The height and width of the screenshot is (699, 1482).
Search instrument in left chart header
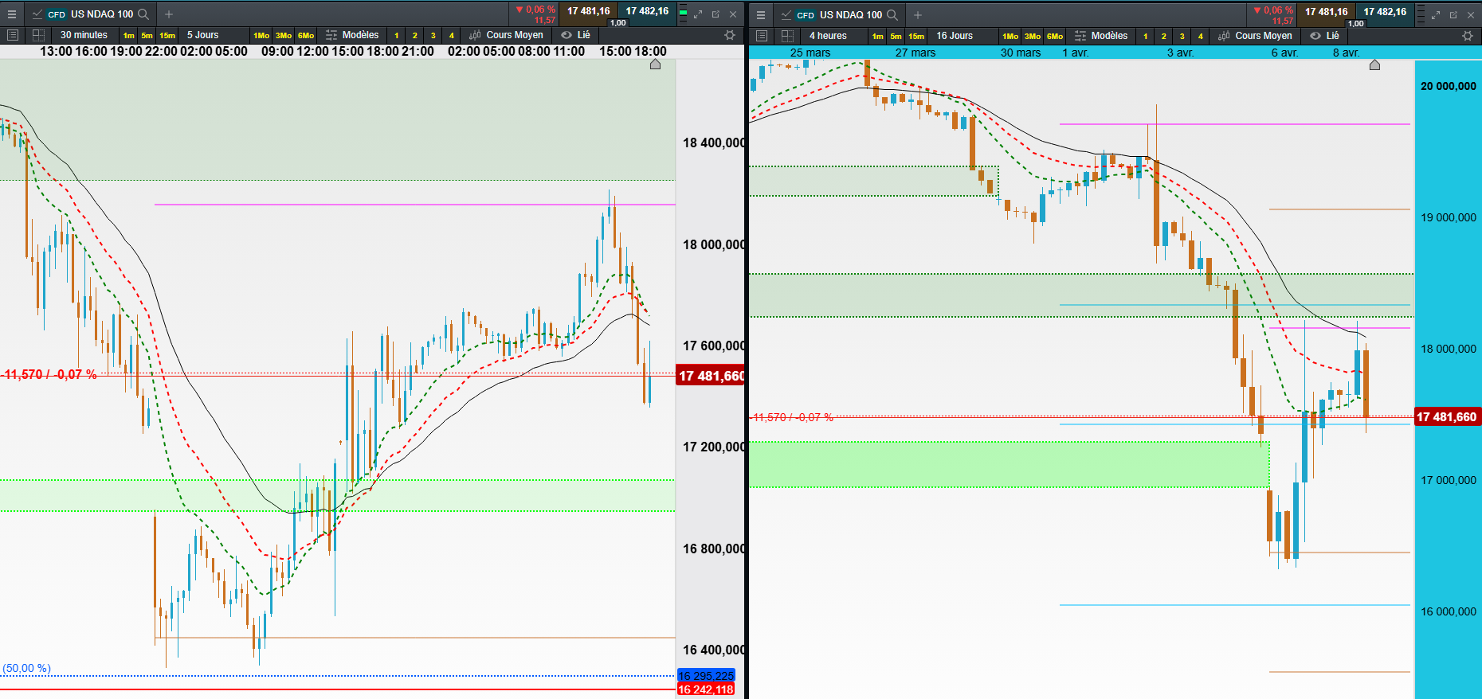pyautogui.click(x=143, y=14)
